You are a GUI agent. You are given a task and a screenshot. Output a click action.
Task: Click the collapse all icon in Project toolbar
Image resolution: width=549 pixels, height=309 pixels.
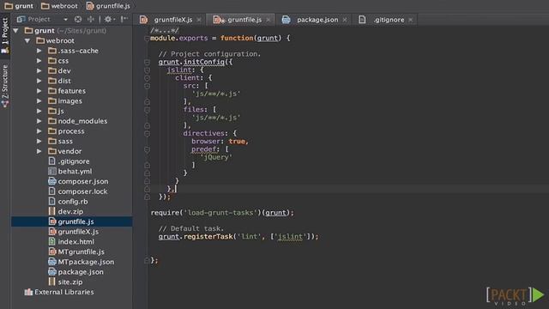click(91, 19)
